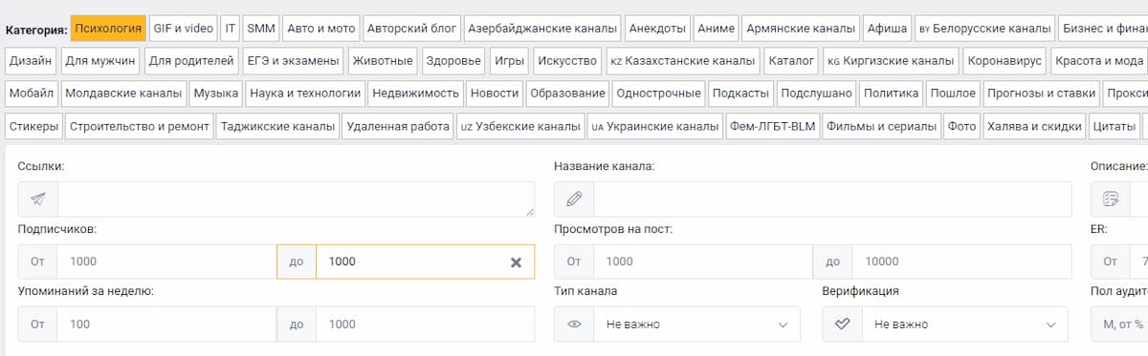Filter by Коронавирус category
The height and width of the screenshot is (356, 1148).
pyautogui.click(x=1004, y=61)
